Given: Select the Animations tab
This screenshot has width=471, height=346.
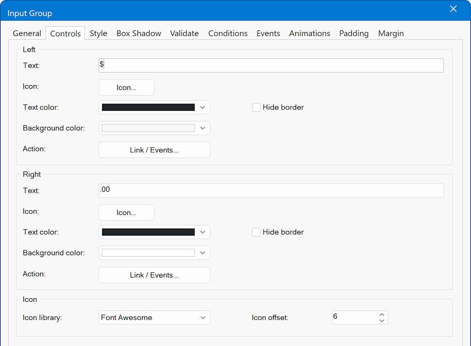Looking at the screenshot, I should coord(310,34).
